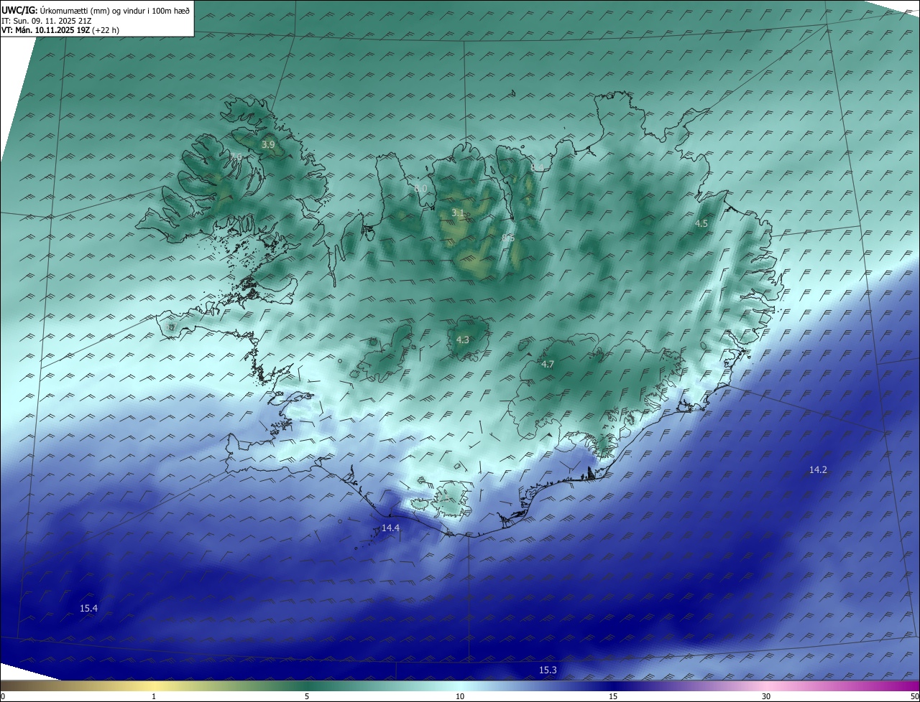The width and height of the screenshot is (920, 702).
Task: Click the legend tick label 30
Action: pos(766,696)
